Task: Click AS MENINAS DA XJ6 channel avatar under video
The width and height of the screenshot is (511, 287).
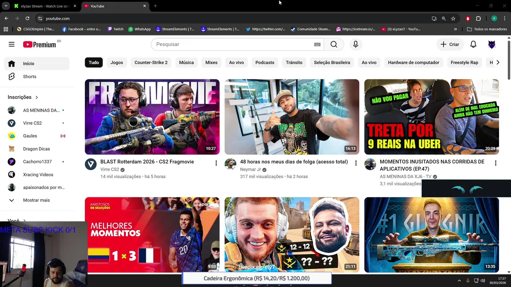Action: pyautogui.click(x=370, y=164)
